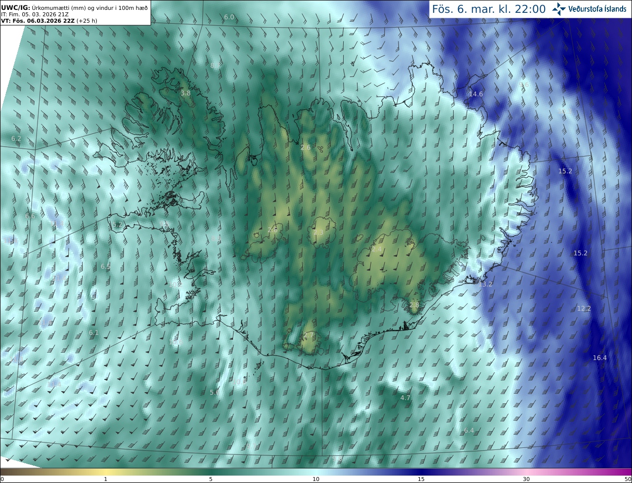Click the 5.2 value on Snæfellsnes peninsula
This screenshot has height=483, width=632.
[117, 224]
